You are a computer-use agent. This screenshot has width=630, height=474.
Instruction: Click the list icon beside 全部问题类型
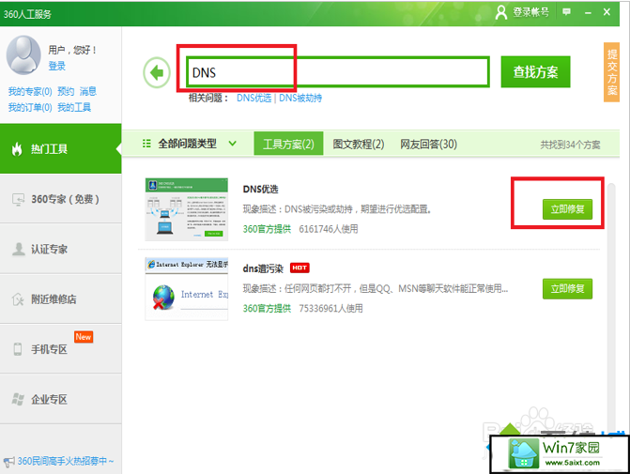tap(146, 144)
